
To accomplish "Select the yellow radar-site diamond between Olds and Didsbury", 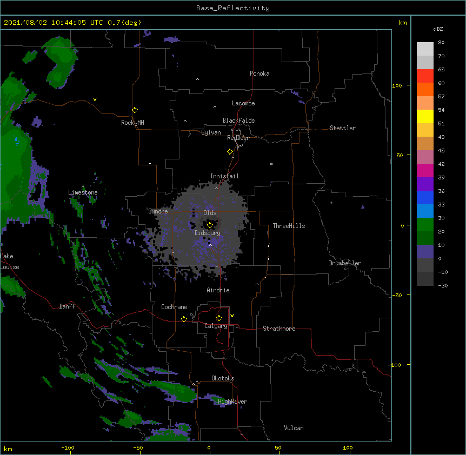I will (x=210, y=225).
